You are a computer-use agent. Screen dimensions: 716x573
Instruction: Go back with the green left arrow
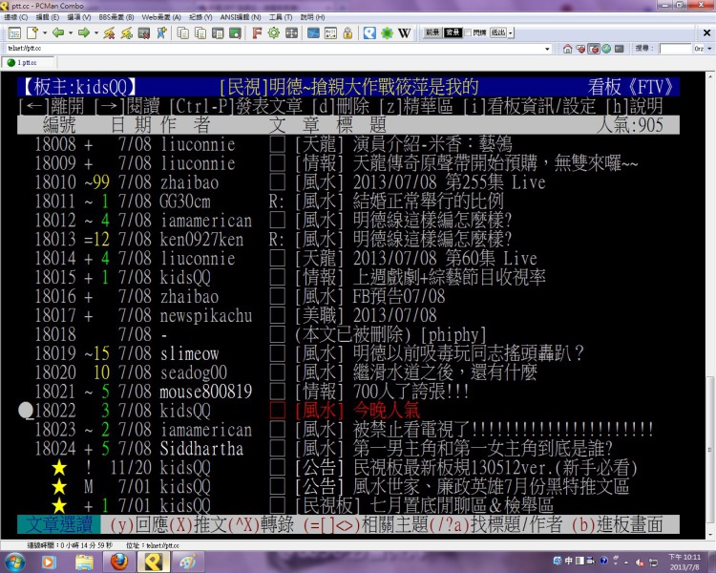coord(58,32)
